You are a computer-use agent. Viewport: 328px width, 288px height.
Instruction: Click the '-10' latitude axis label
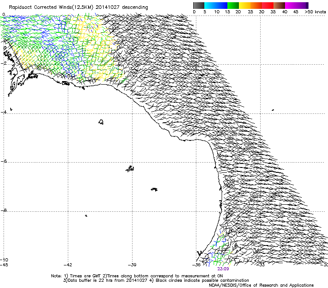[x=4, y=260]
